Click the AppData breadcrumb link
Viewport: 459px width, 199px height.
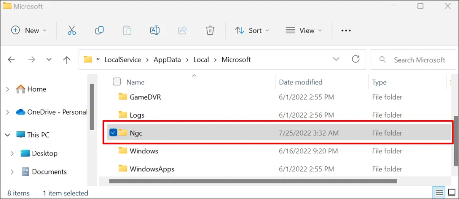pos(167,59)
